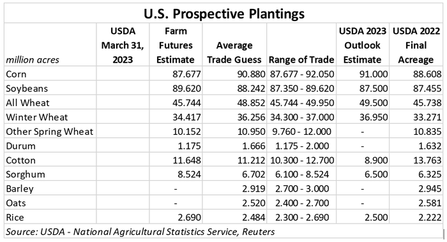Viewport: 447px width, 242px height.
Task: Select the Corn row label cell
Action: coord(50,74)
